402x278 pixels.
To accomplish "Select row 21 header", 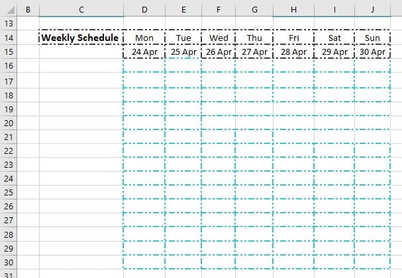I will (9, 137).
